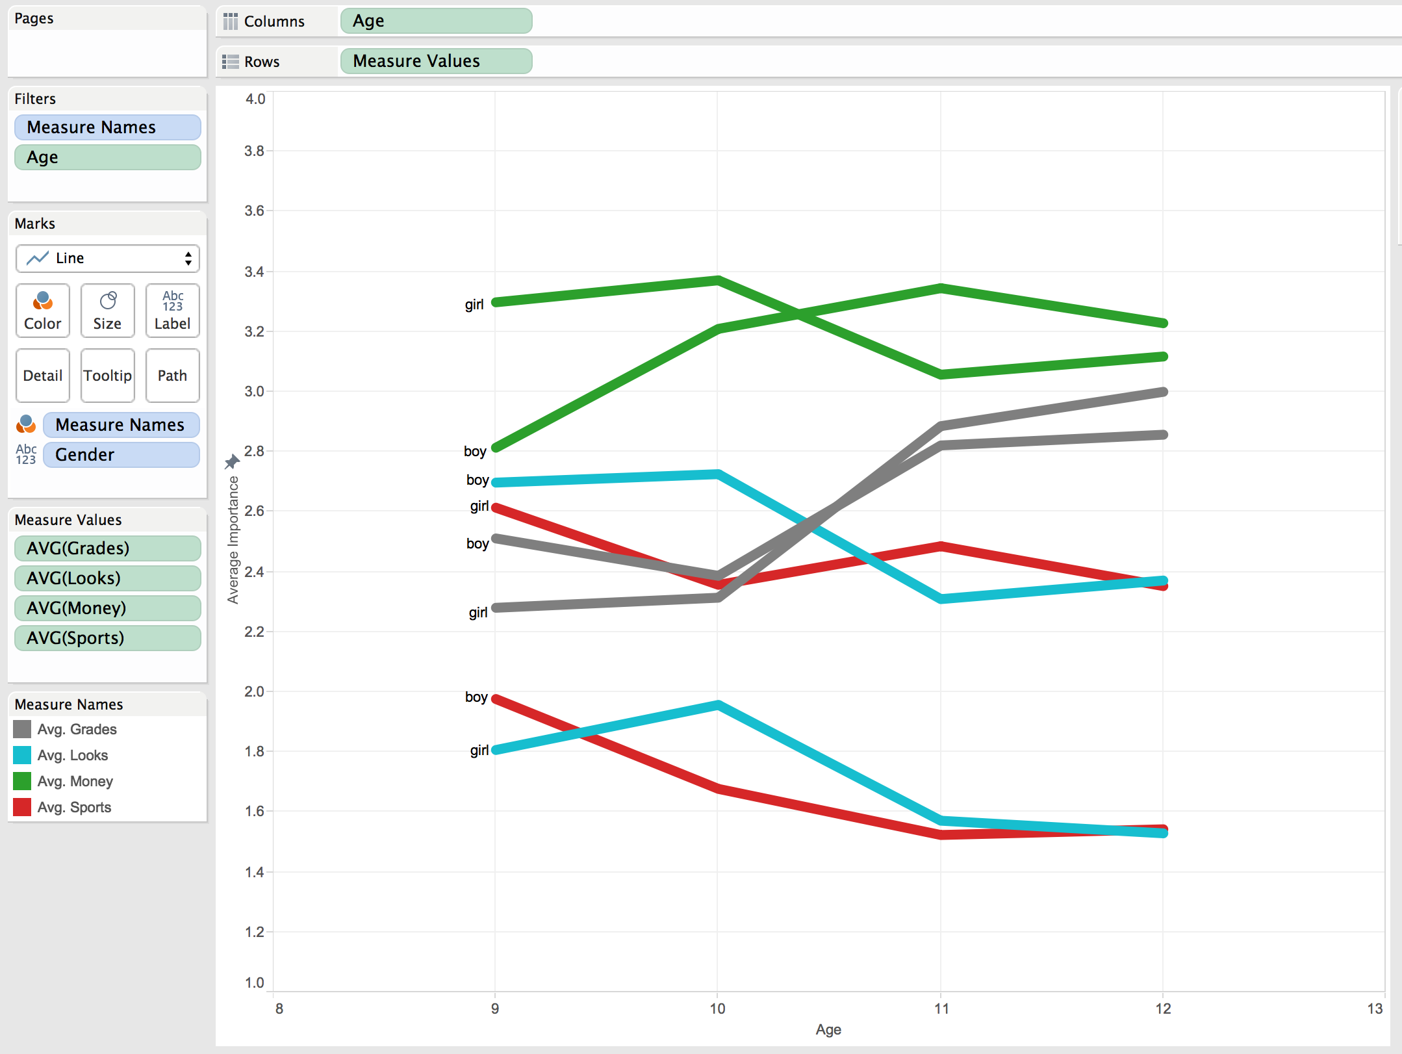Click the Columns shelf grid icon
The width and height of the screenshot is (1402, 1054).
coord(230,22)
